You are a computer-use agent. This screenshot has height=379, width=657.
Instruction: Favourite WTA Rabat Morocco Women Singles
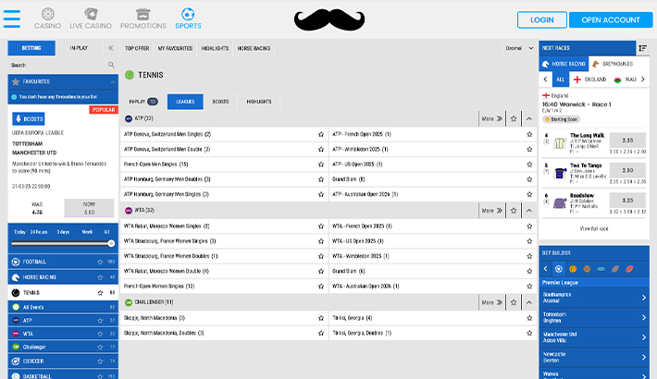321,226
